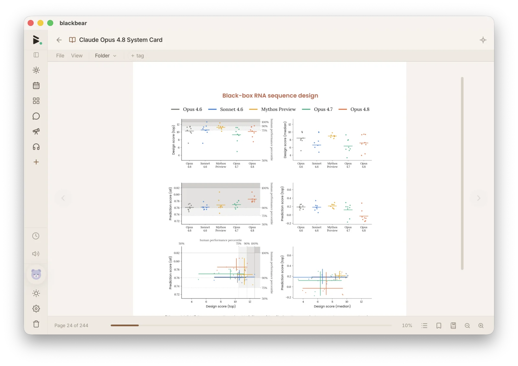Open the chat bubble icon
The image size is (518, 366).
tap(36, 116)
